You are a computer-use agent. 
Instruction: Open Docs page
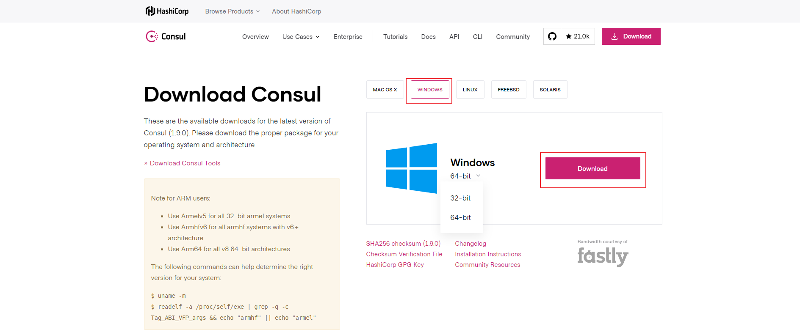tap(428, 37)
